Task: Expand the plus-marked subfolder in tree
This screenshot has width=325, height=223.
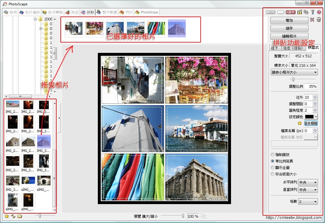Action: [x=41, y=28]
